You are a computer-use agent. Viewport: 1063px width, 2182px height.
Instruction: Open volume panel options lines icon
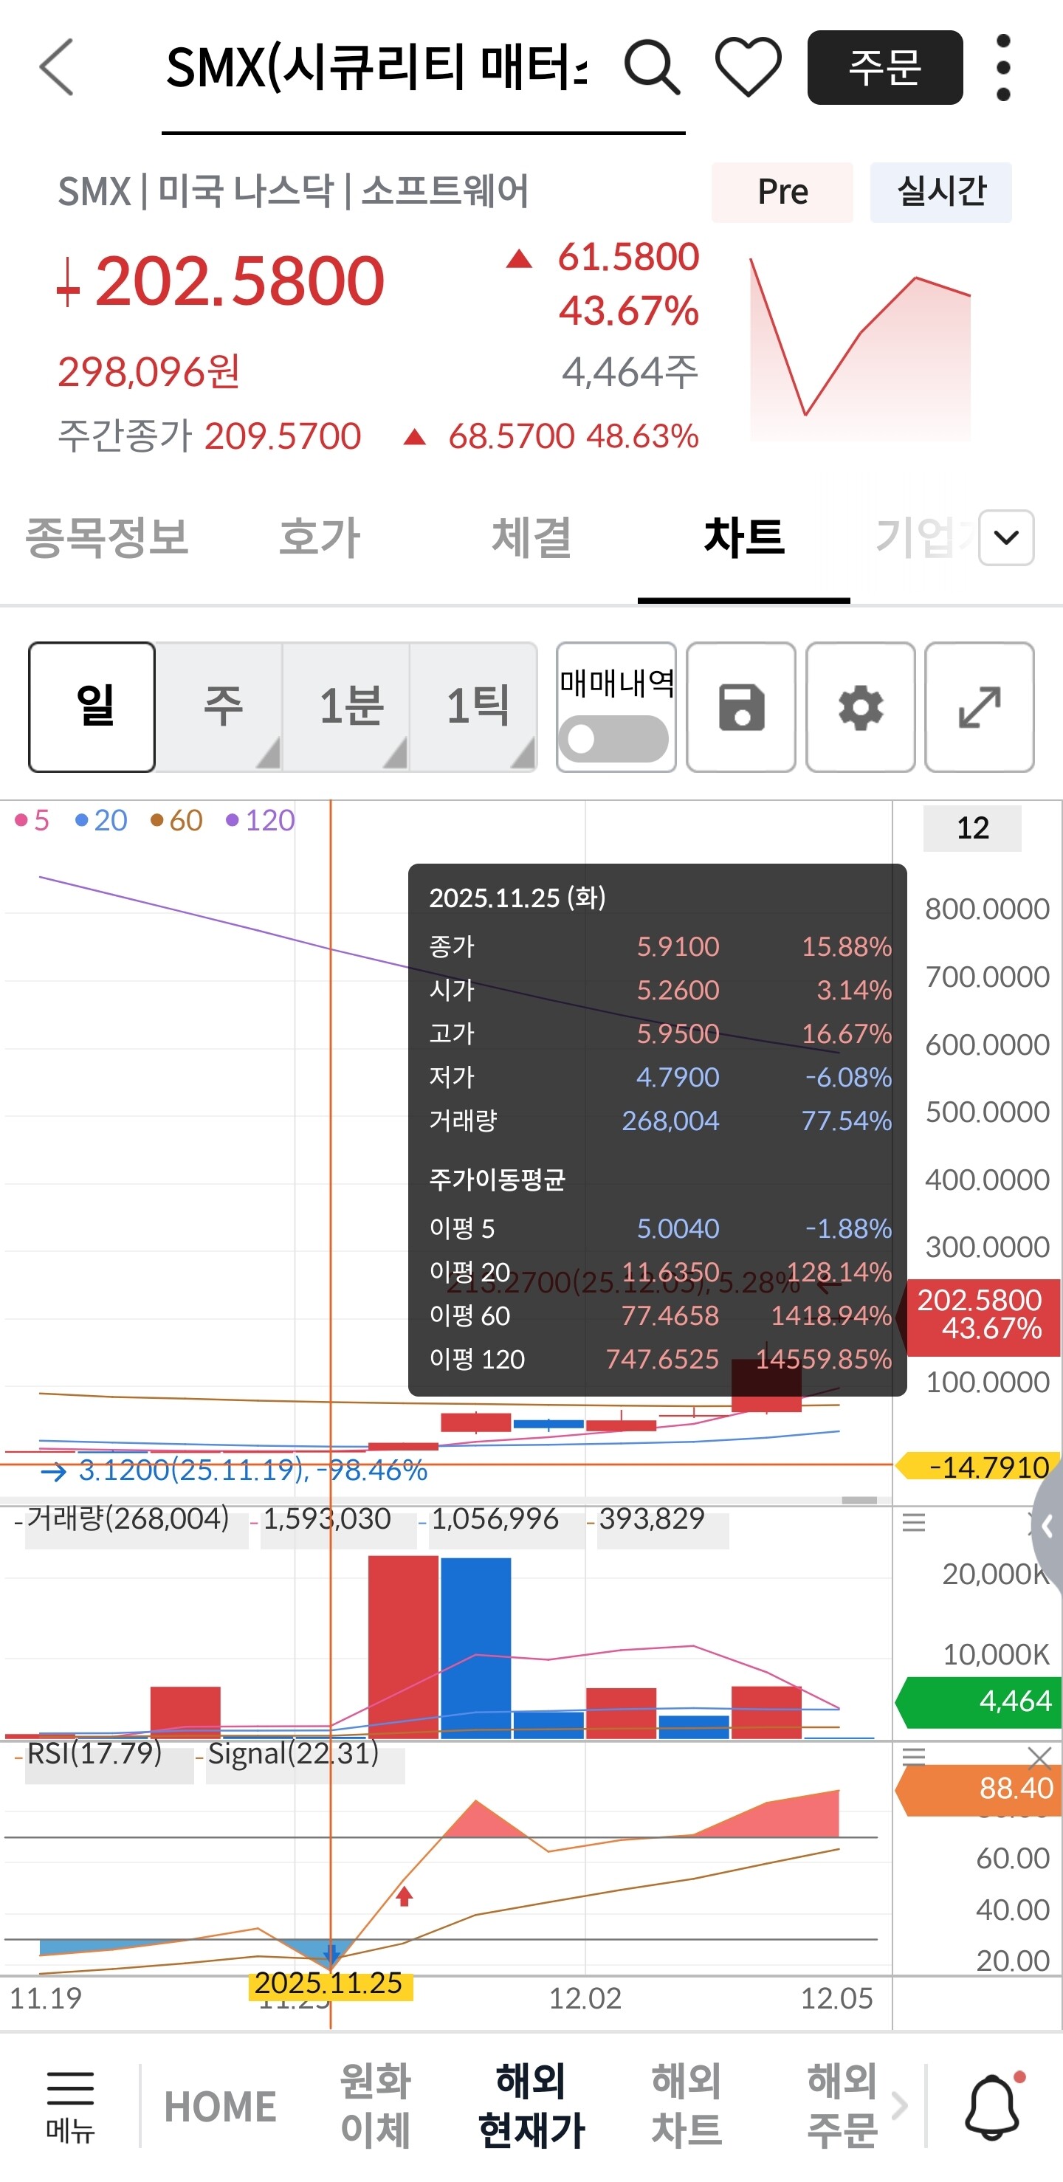914,1524
